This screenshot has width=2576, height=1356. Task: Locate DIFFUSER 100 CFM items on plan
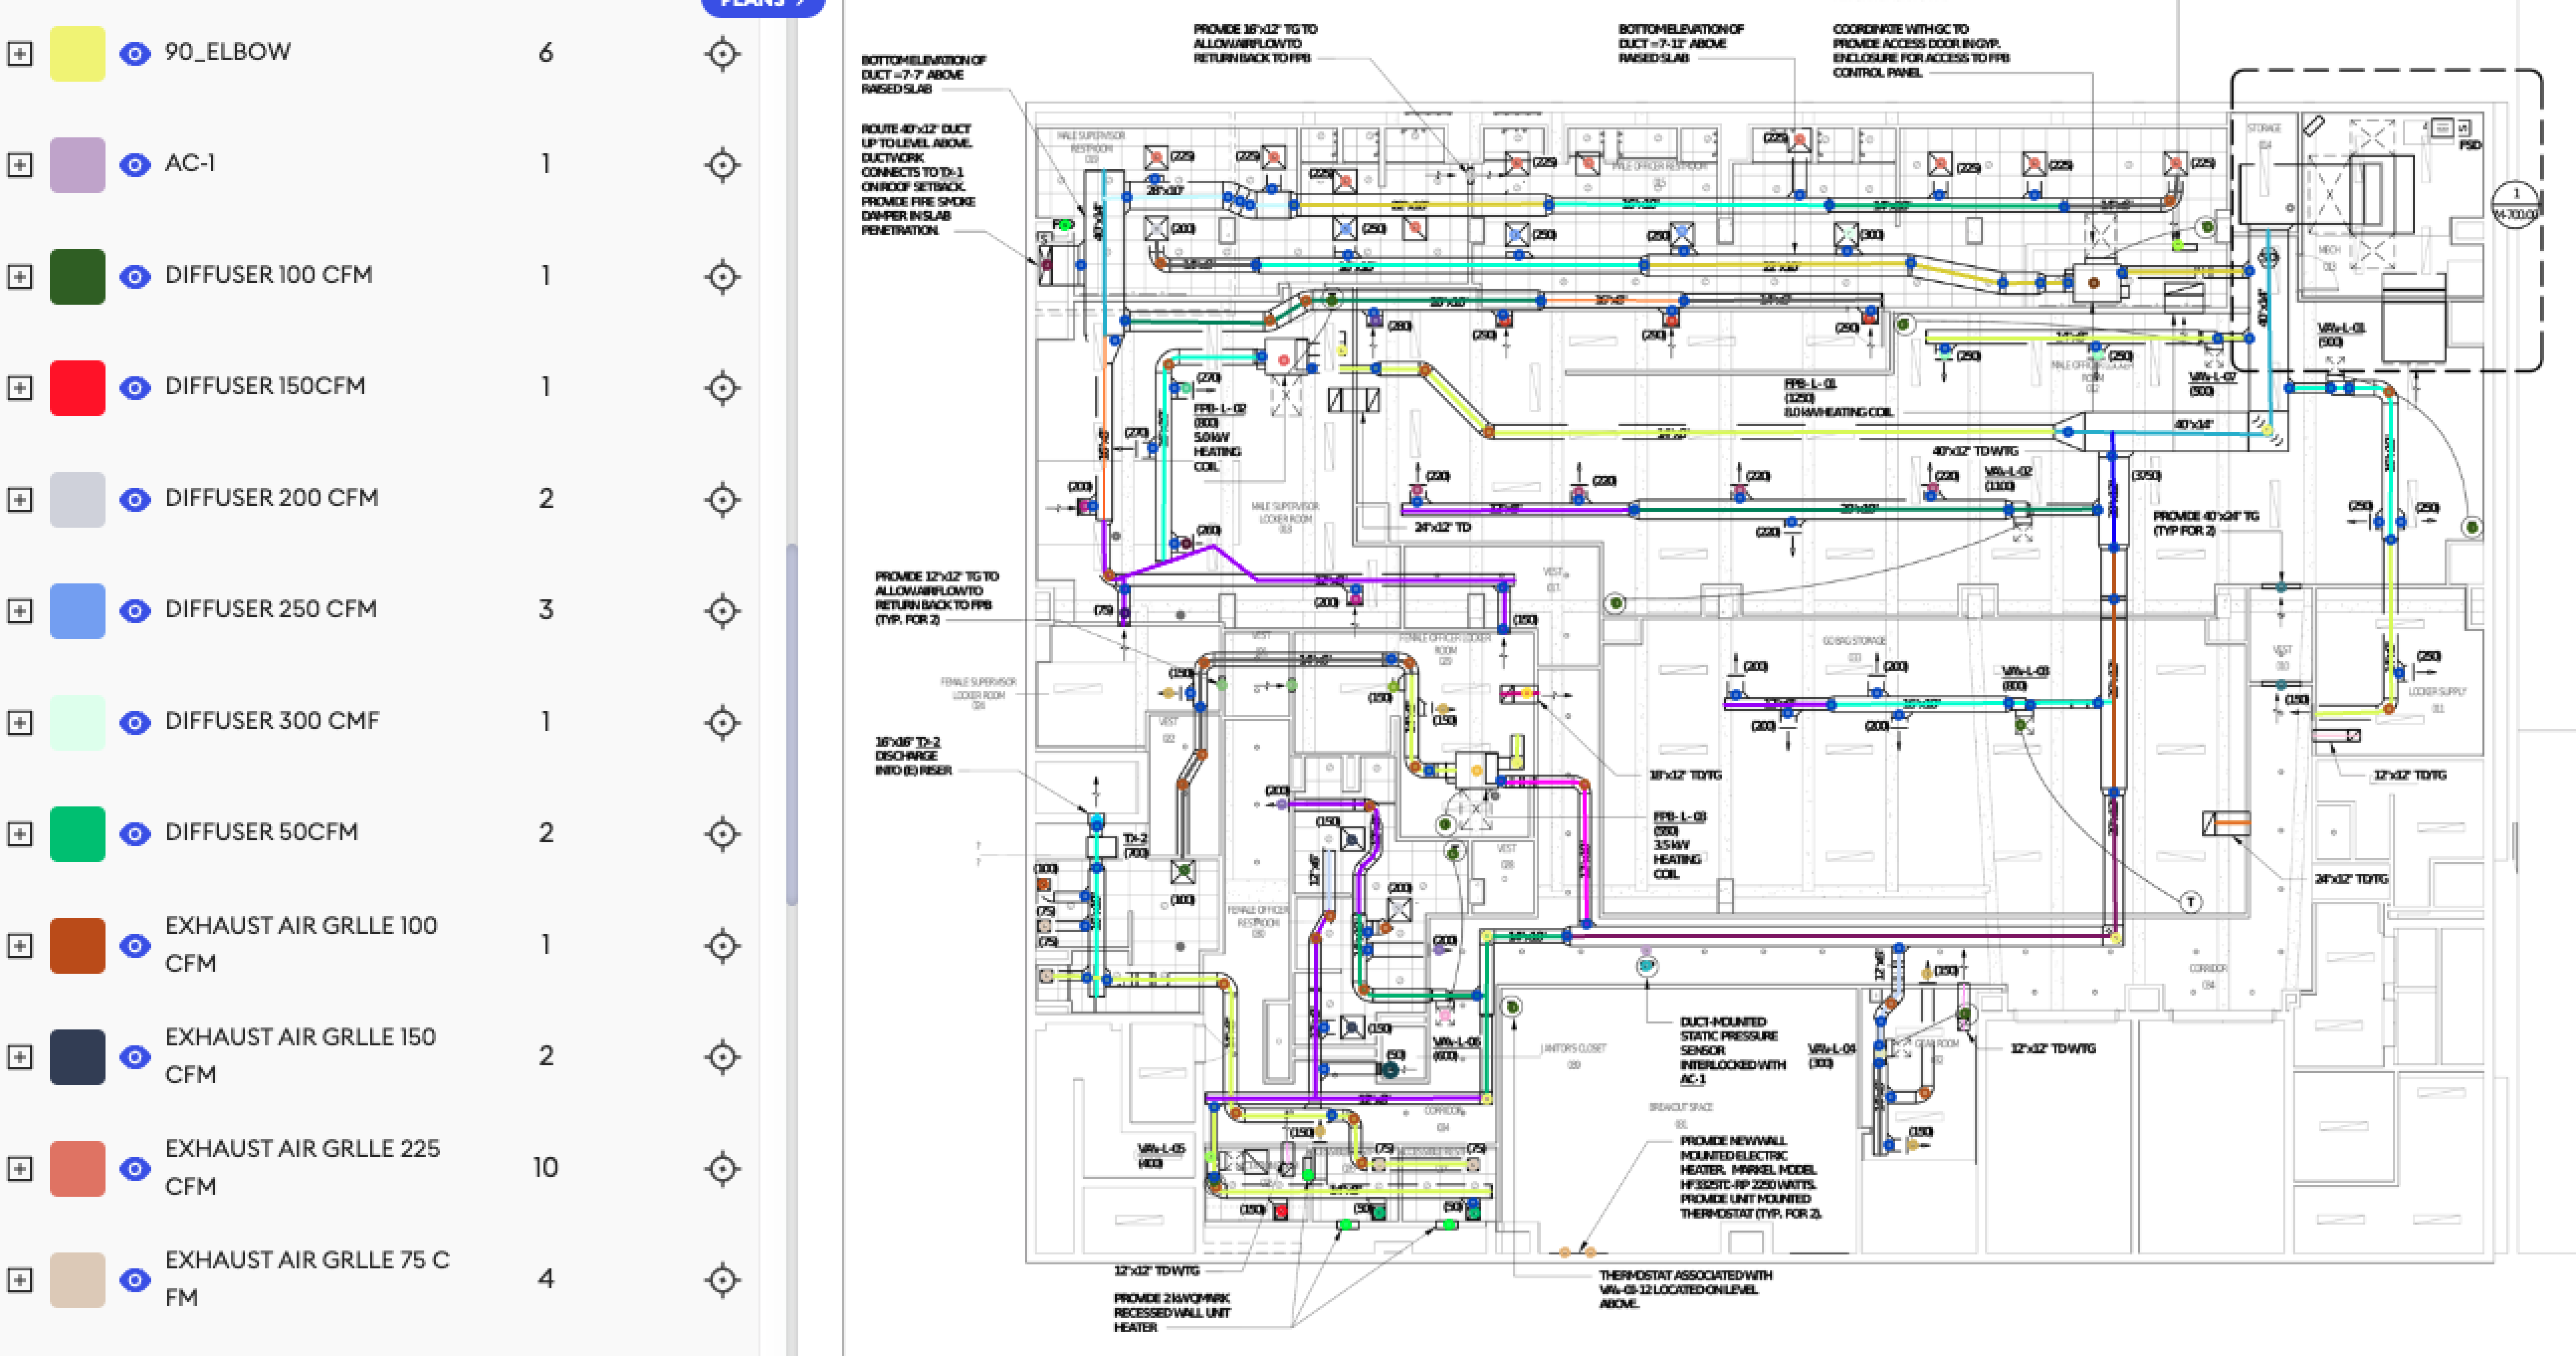[722, 276]
